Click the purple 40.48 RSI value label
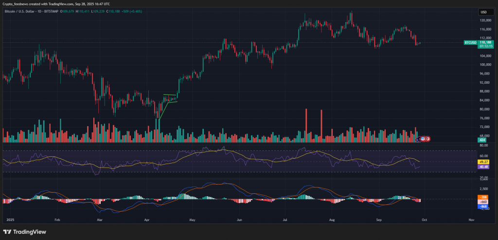The width and height of the screenshot is (498, 240). tap(483, 166)
